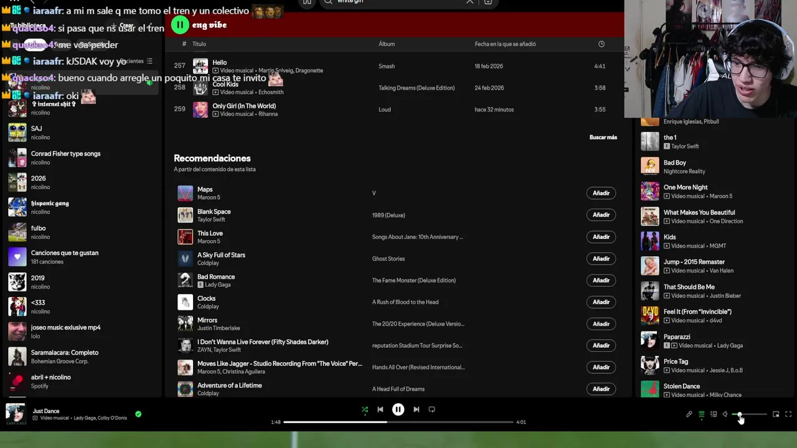
Task: Open the fulbo playlist
Action: pyautogui.click(x=82, y=232)
